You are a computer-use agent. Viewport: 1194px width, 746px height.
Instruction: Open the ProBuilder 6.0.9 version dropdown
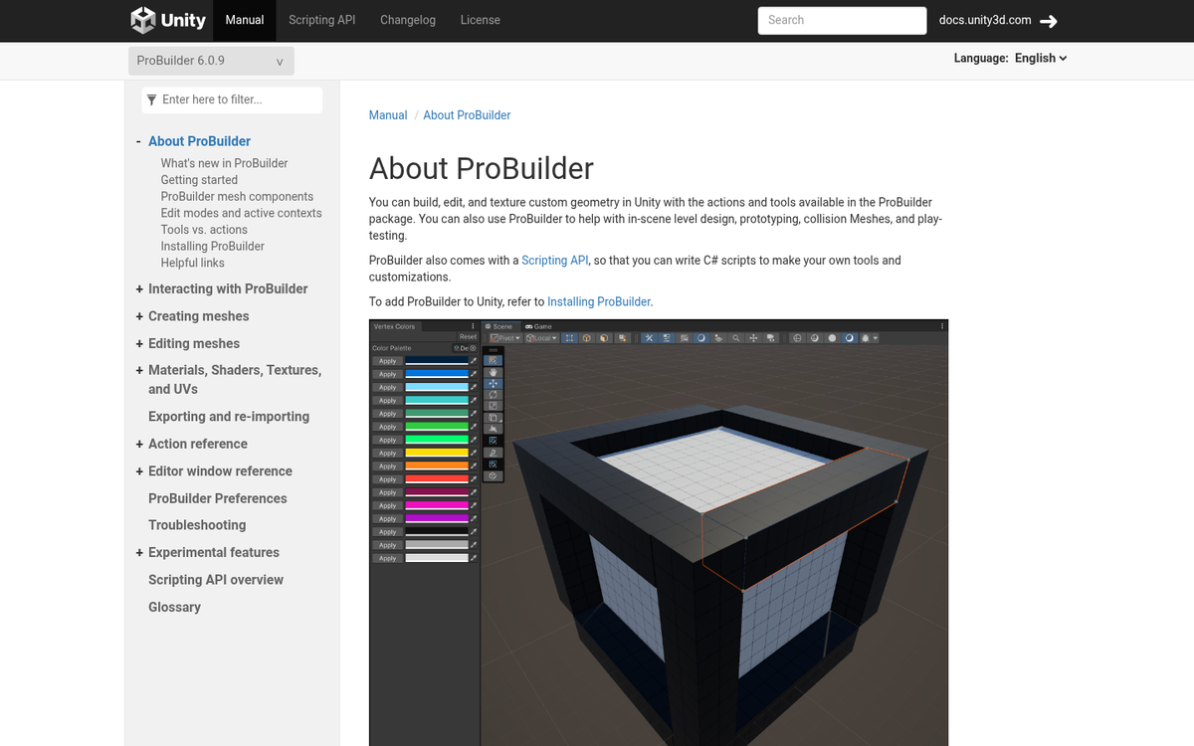point(211,61)
